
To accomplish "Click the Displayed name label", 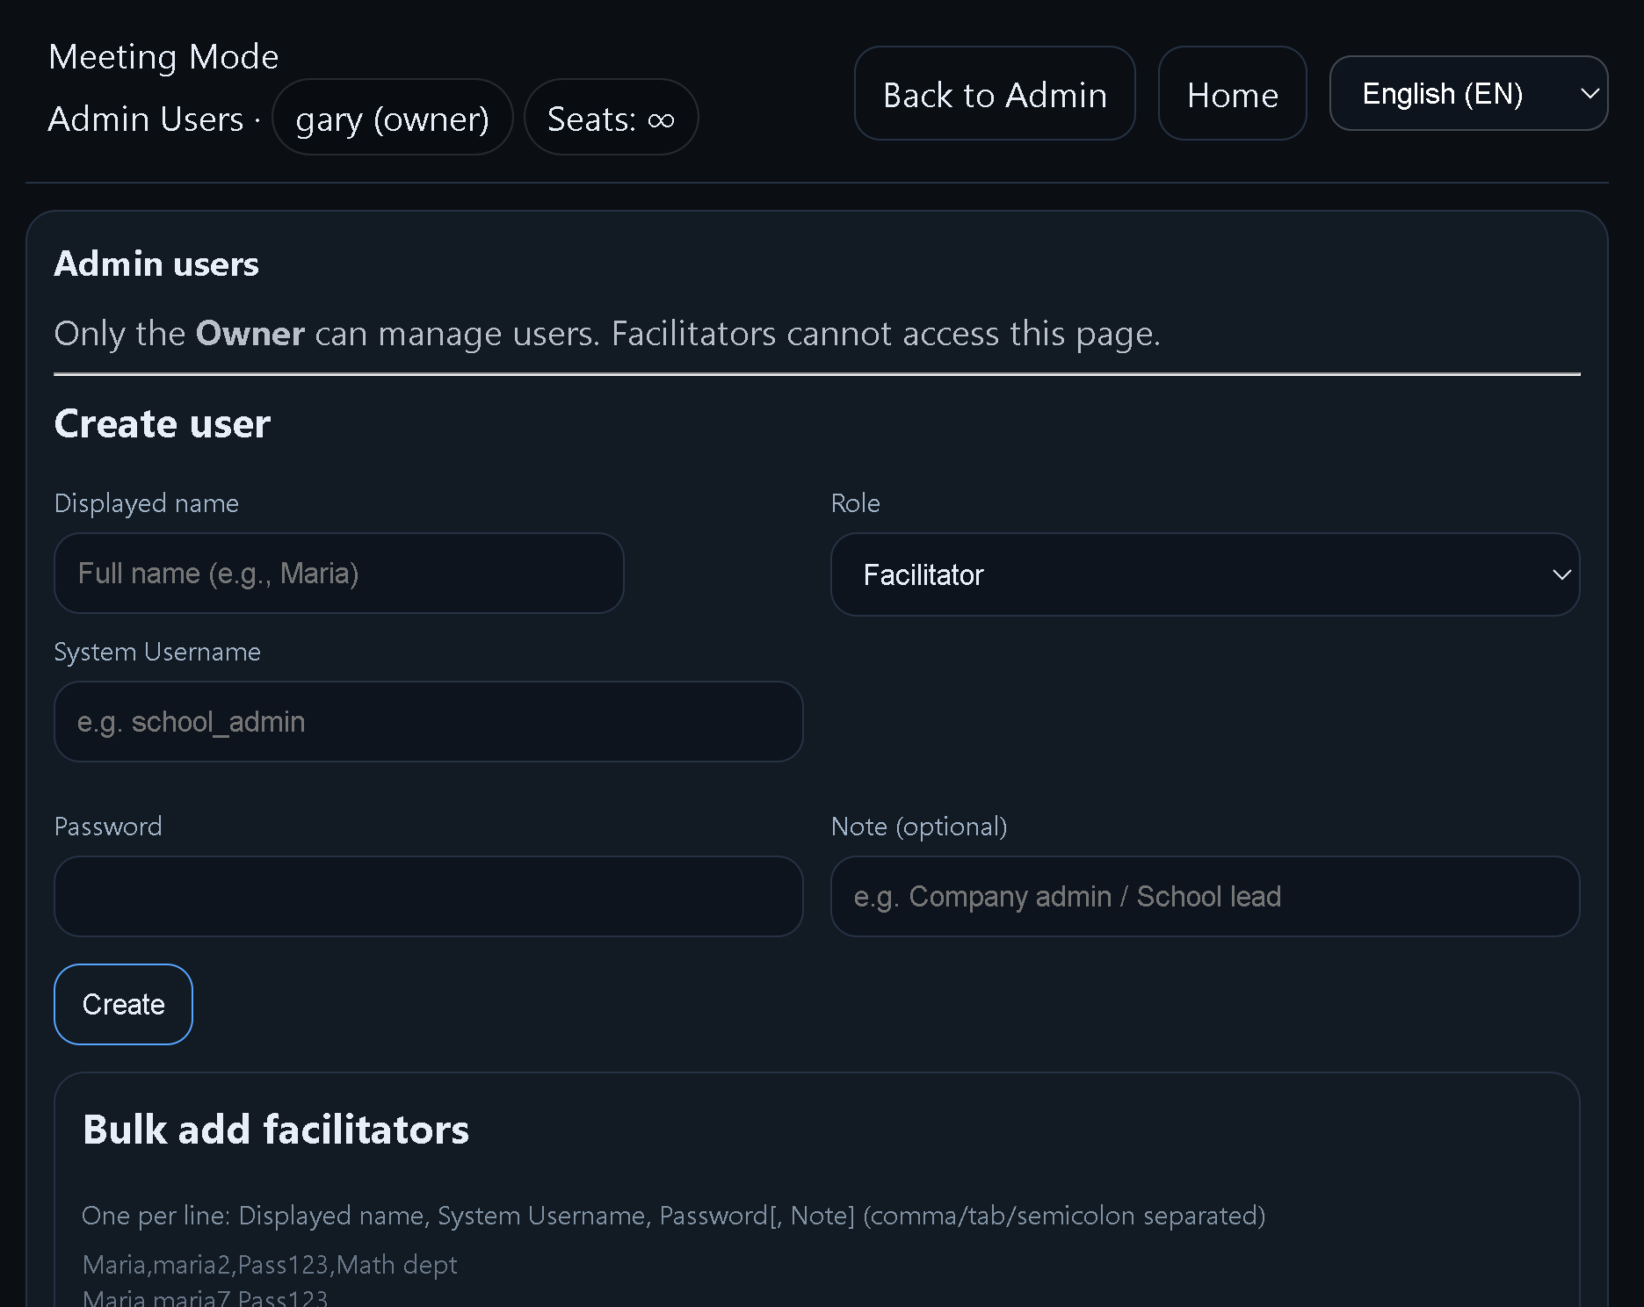I will click(x=147, y=503).
